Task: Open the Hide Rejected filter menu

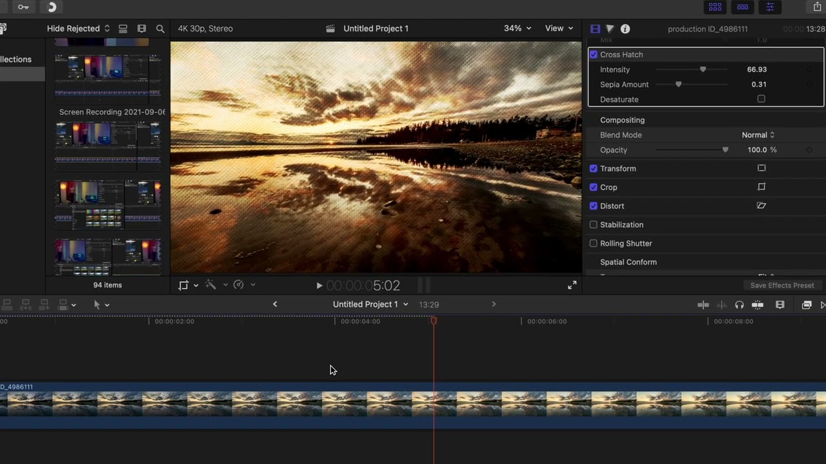Action: click(x=78, y=28)
